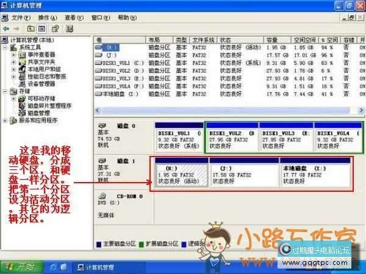Select the DISK1_VOL2 (D:) list row
The height and width of the screenshot is (274, 366).
pyautogui.click(x=230, y=71)
